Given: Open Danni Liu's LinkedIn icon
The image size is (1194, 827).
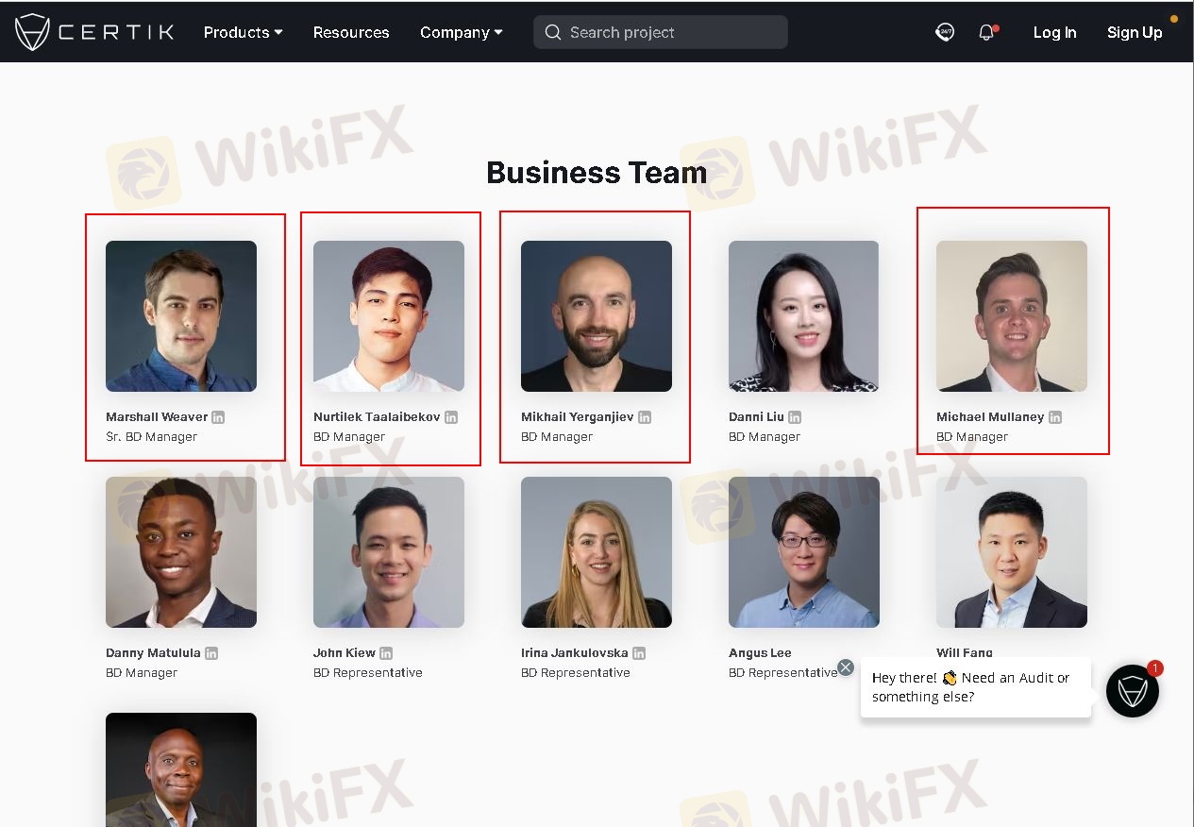Looking at the screenshot, I should 795,417.
